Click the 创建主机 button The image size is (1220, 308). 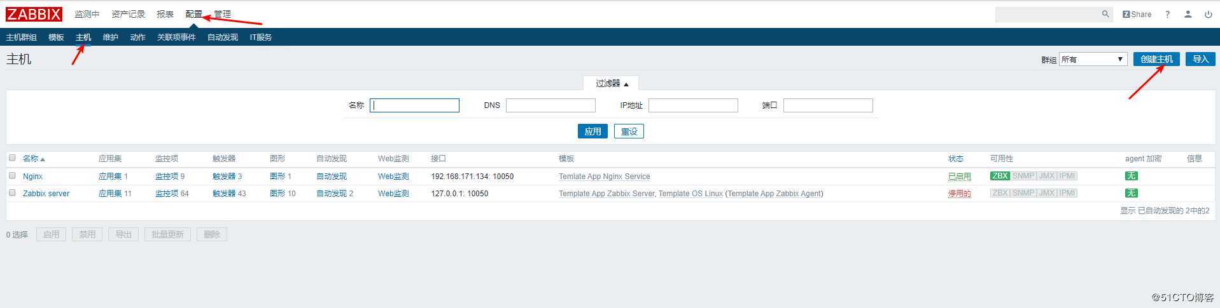point(1156,59)
